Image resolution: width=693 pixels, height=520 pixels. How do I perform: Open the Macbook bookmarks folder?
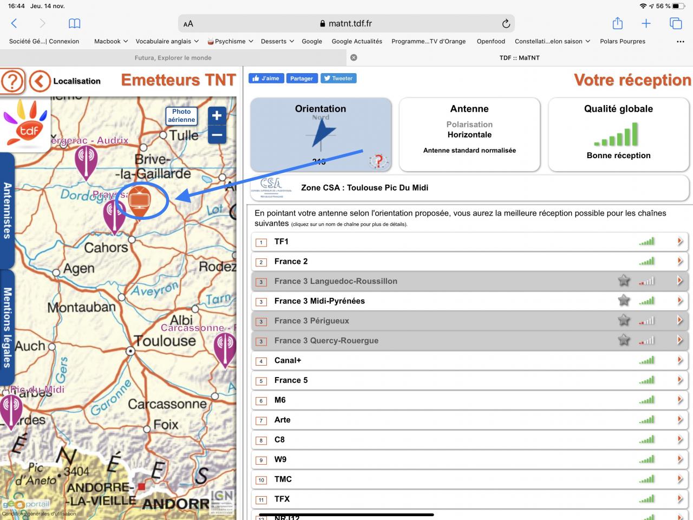[111, 41]
